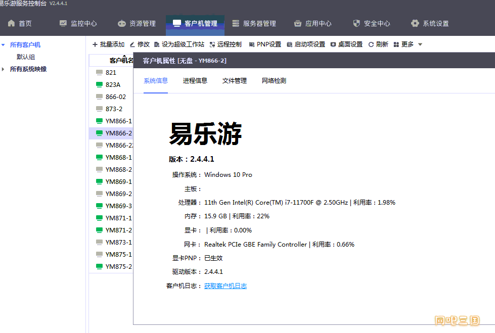Start 远程控制 remote control
495x333 pixels.
226,44
